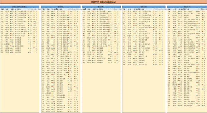This screenshot has height=113, width=207.
Task: Click the 乙盛-KY stock name cell
Action: coord(48,23)
